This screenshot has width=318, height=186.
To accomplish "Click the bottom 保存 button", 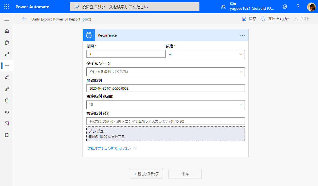I will pos(185,174).
